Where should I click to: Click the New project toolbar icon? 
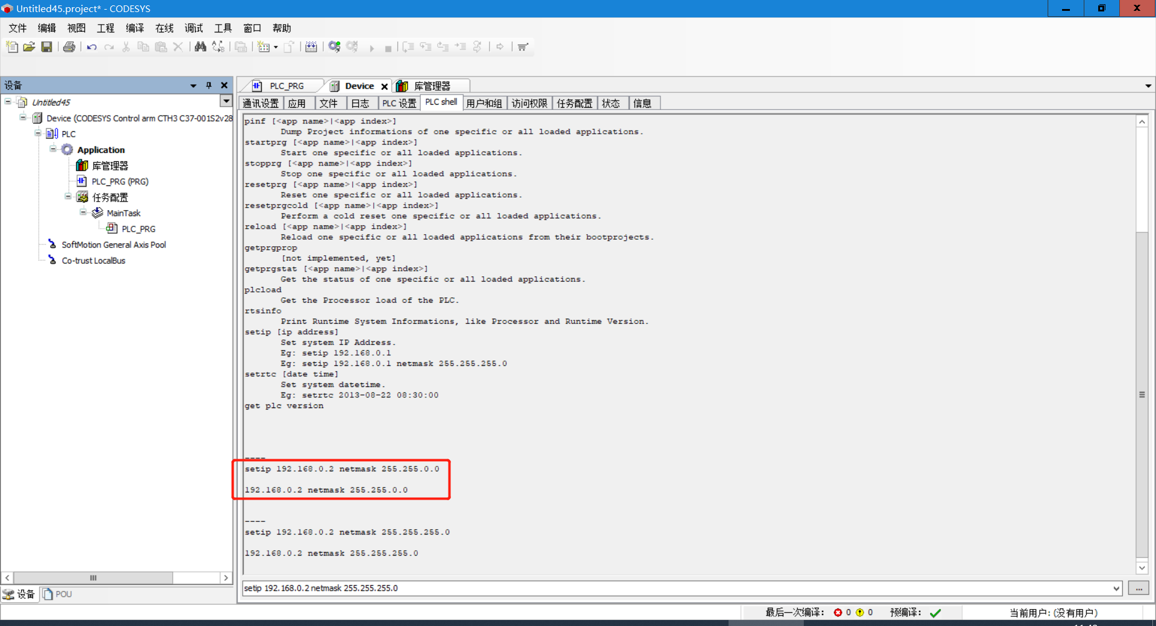tap(12, 47)
